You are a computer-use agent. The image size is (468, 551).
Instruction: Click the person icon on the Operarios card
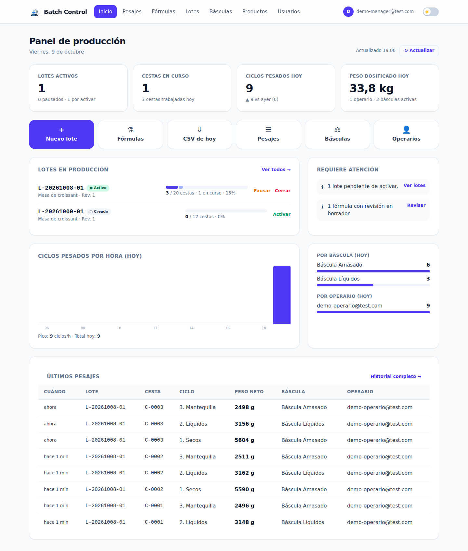click(406, 130)
